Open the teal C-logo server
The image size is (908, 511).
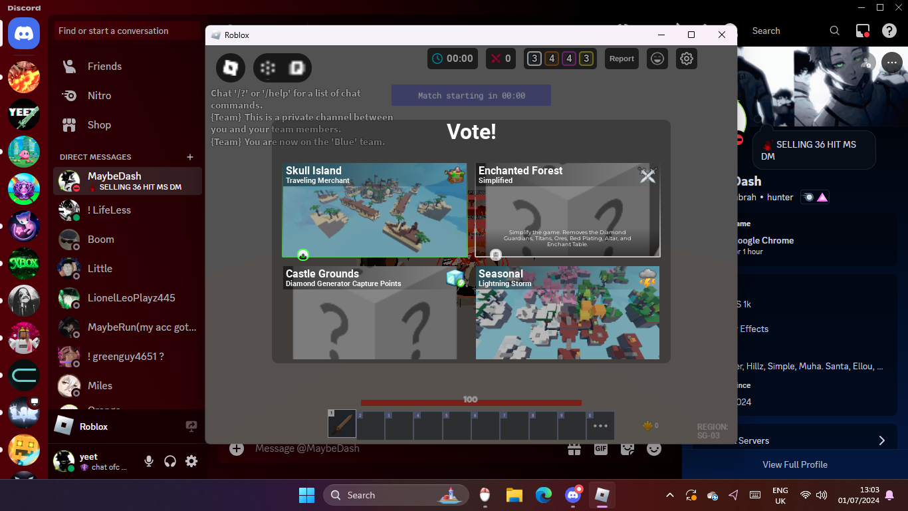(x=24, y=376)
